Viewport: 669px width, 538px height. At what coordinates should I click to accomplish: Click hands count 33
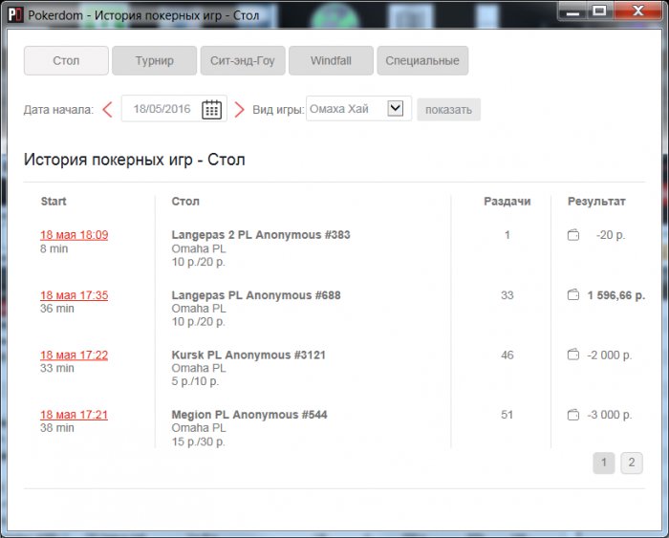(x=507, y=295)
